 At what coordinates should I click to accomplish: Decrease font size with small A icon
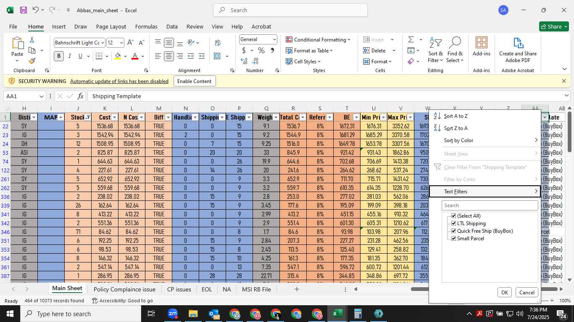141,43
